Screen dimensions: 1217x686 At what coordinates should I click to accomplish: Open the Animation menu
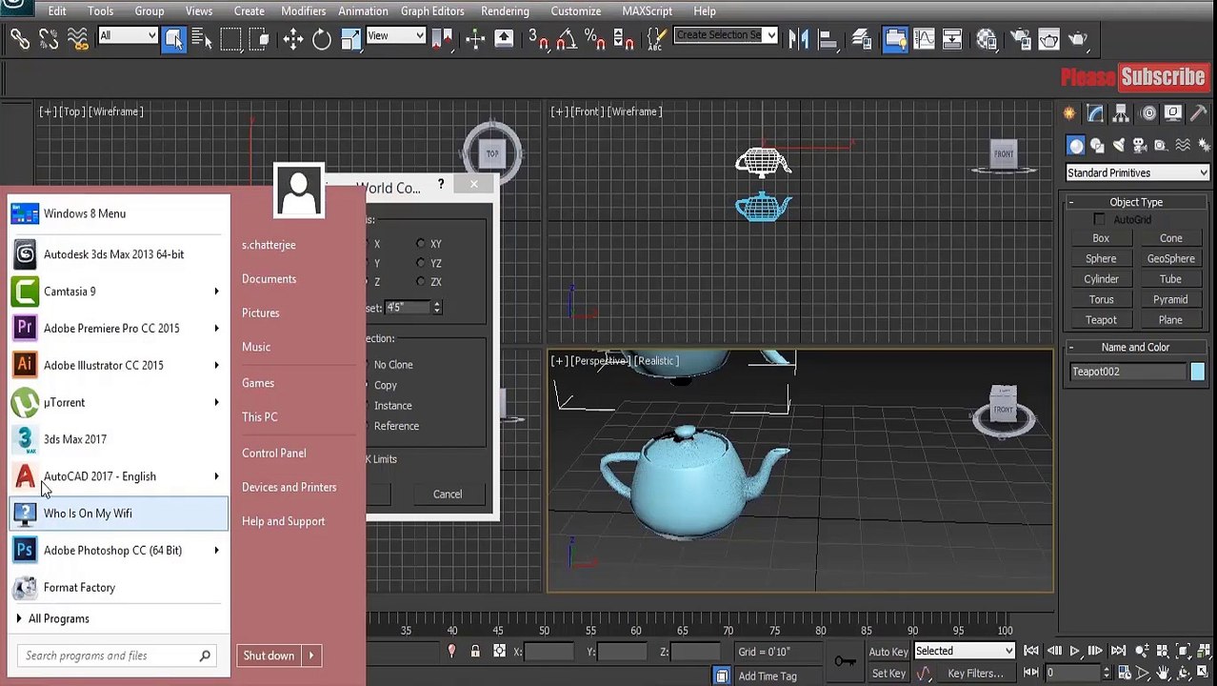pyautogui.click(x=363, y=11)
